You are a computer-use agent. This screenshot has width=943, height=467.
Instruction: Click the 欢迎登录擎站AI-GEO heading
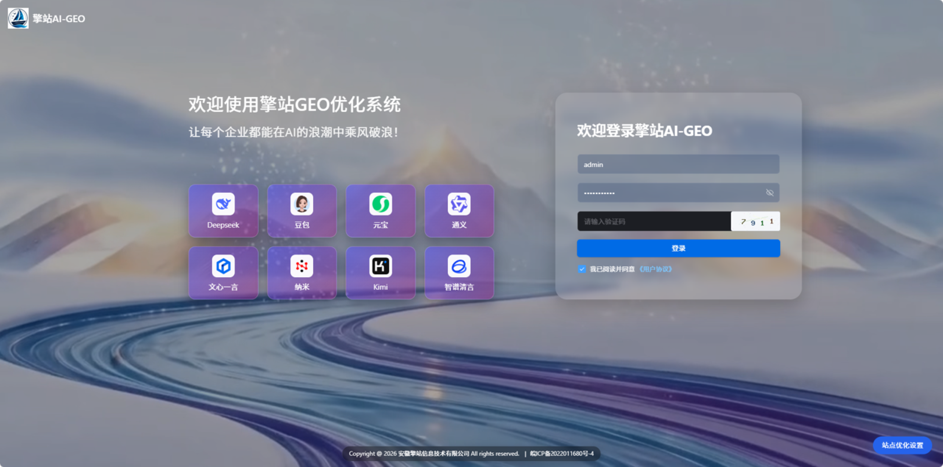pos(644,131)
